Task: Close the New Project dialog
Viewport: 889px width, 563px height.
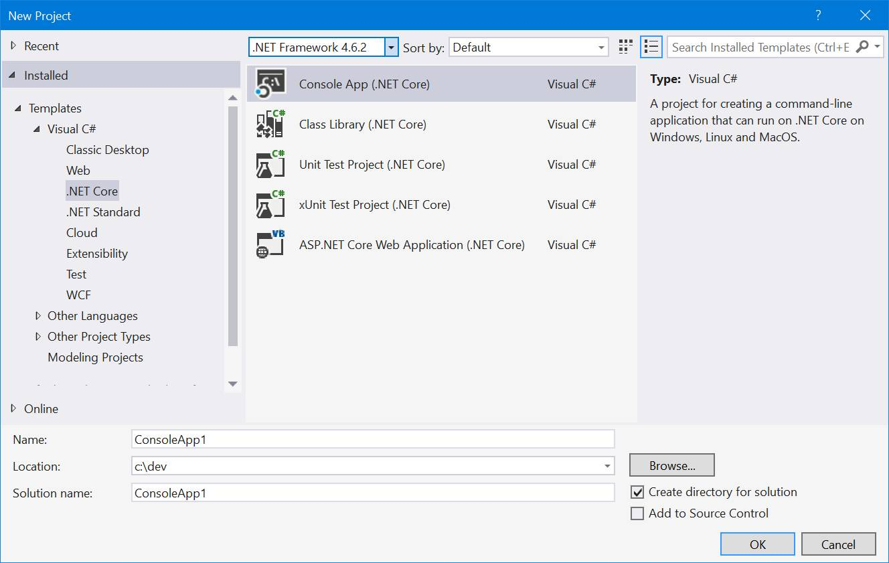Action: point(865,15)
